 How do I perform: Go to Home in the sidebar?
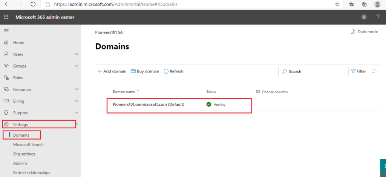18,42
